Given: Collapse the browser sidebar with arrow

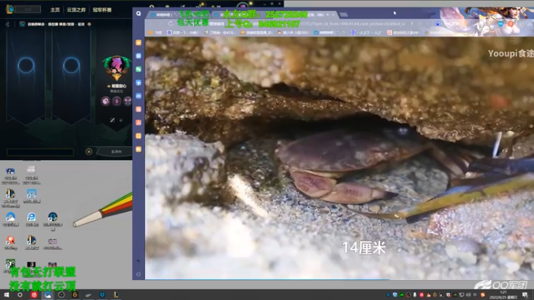Looking at the screenshot, I should click(x=138, y=274).
